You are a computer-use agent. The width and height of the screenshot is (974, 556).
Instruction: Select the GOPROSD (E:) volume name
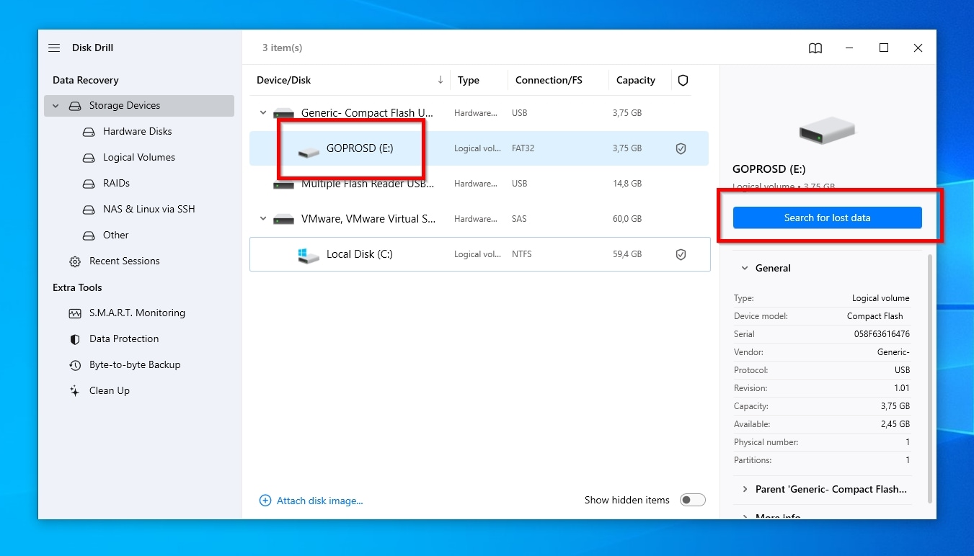pyautogui.click(x=360, y=148)
